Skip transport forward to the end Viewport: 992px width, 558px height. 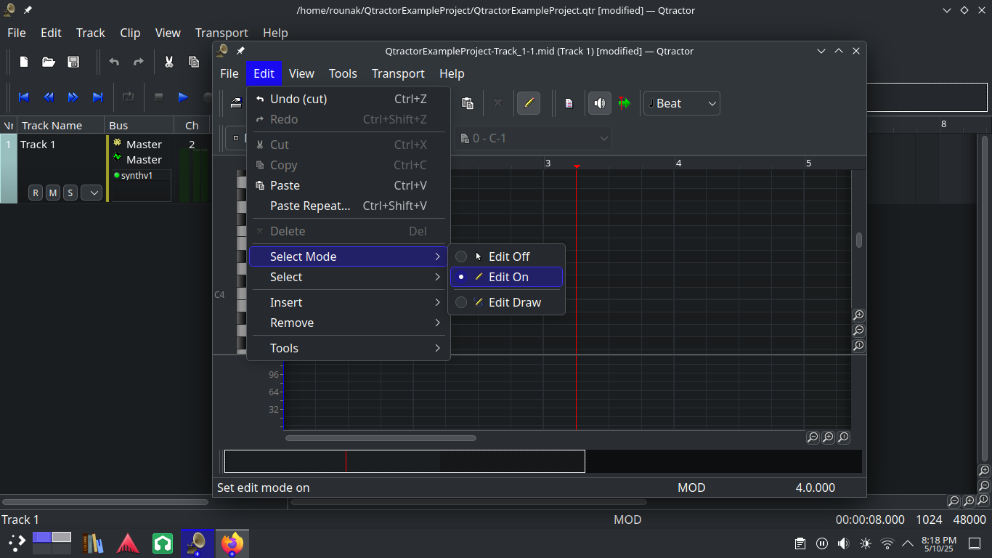tap(98, 97)
